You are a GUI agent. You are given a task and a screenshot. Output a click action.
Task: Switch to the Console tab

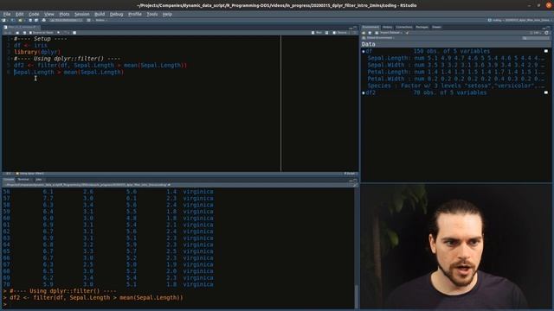[x=9, y=180]
